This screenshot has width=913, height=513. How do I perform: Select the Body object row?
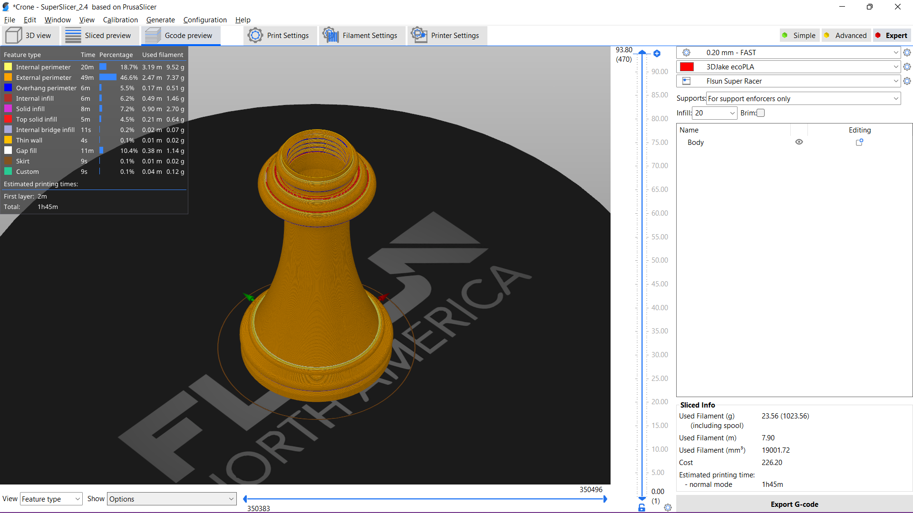pyautogui.click(x=794, y=142)
